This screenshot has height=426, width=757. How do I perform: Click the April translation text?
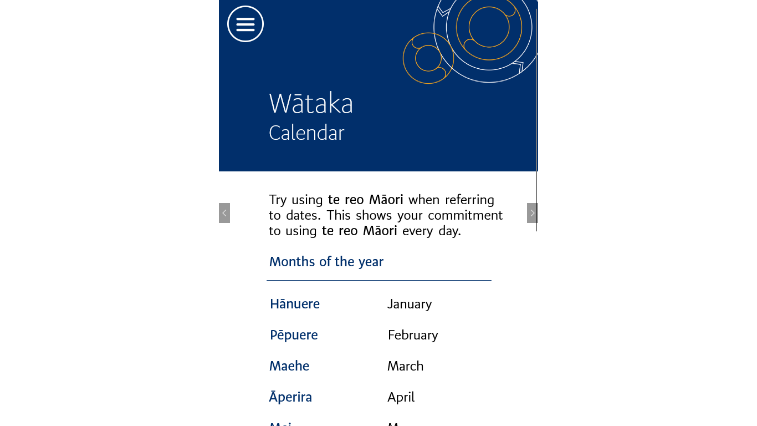click(401, 397)
